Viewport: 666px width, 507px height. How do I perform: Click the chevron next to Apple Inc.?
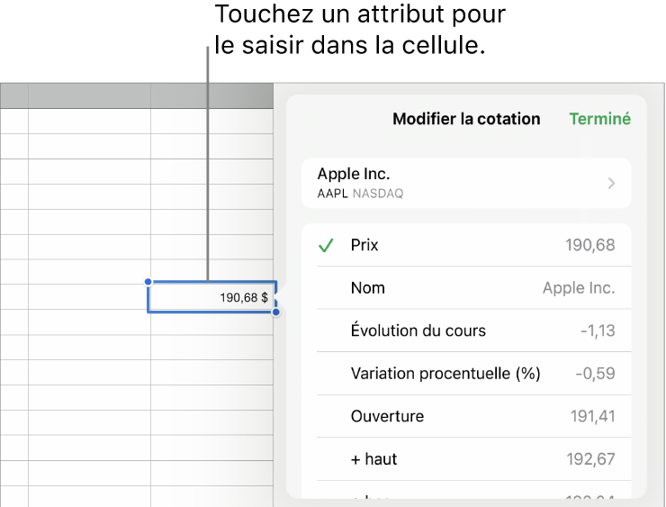pyautogui.click(x=611, y=183)
